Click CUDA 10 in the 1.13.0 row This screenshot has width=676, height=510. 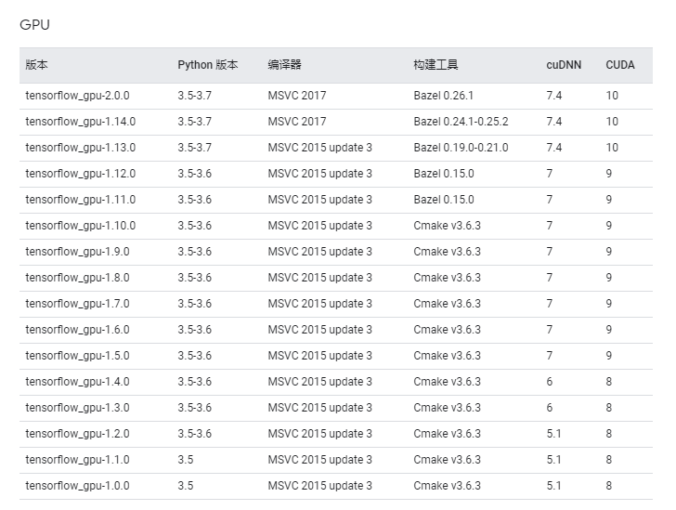click(x=612, y=148)
